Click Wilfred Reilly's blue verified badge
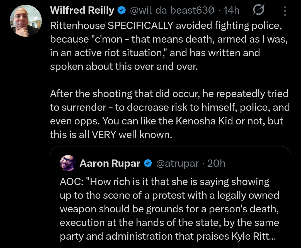The image size is (301, 248). (x=121, y=11)
